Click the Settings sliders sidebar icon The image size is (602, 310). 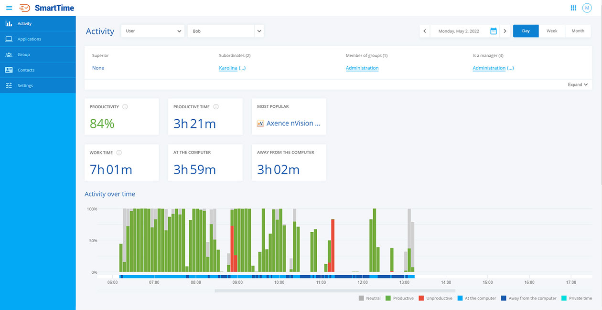[9, 85]
